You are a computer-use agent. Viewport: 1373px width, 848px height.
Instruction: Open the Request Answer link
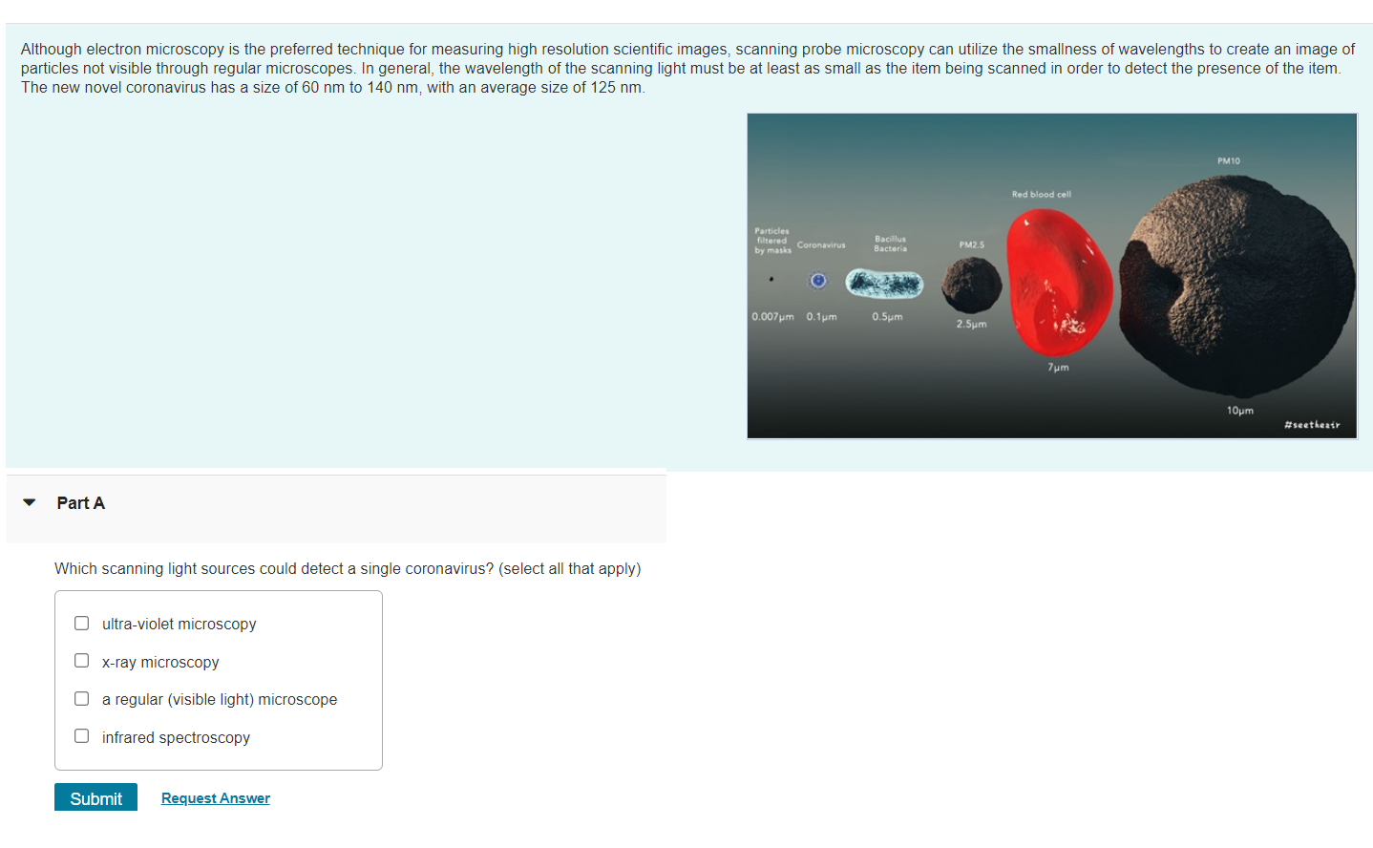[216, 798]
